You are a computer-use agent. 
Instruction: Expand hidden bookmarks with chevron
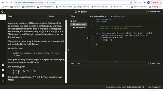pyautogui.click(x=128, y=7)
